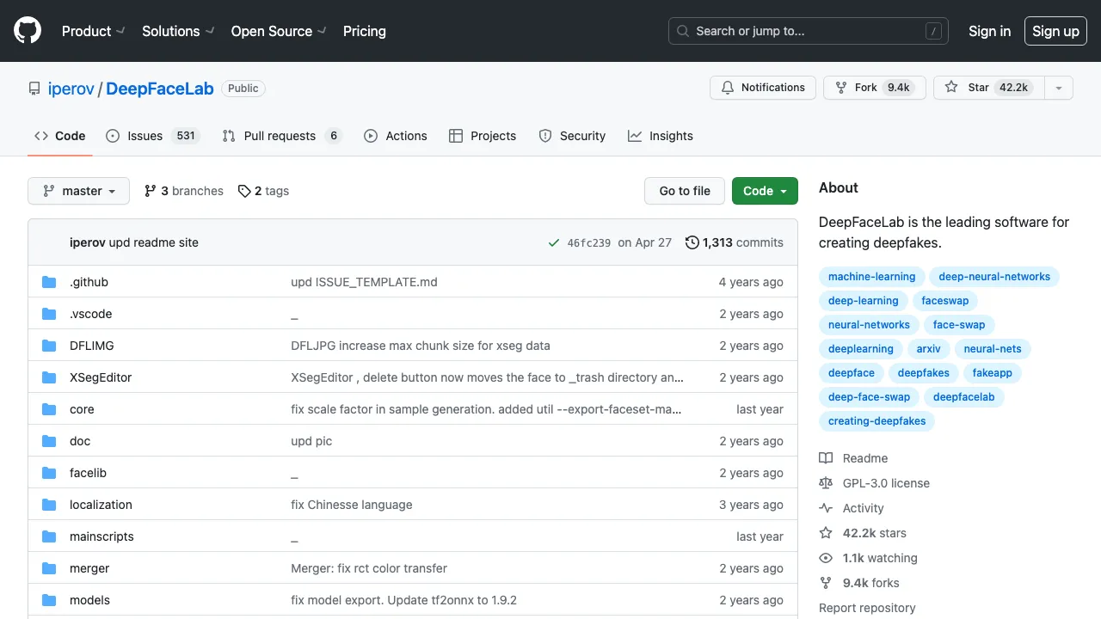Click the repository book icon beside iperov
The width and height of the screenshot is (1101, 619).
coord(34,89)
